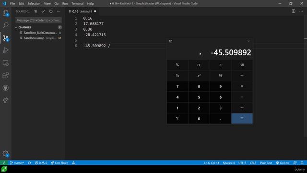
Task: Click the master branch in status bar
Action: (17, 163)
